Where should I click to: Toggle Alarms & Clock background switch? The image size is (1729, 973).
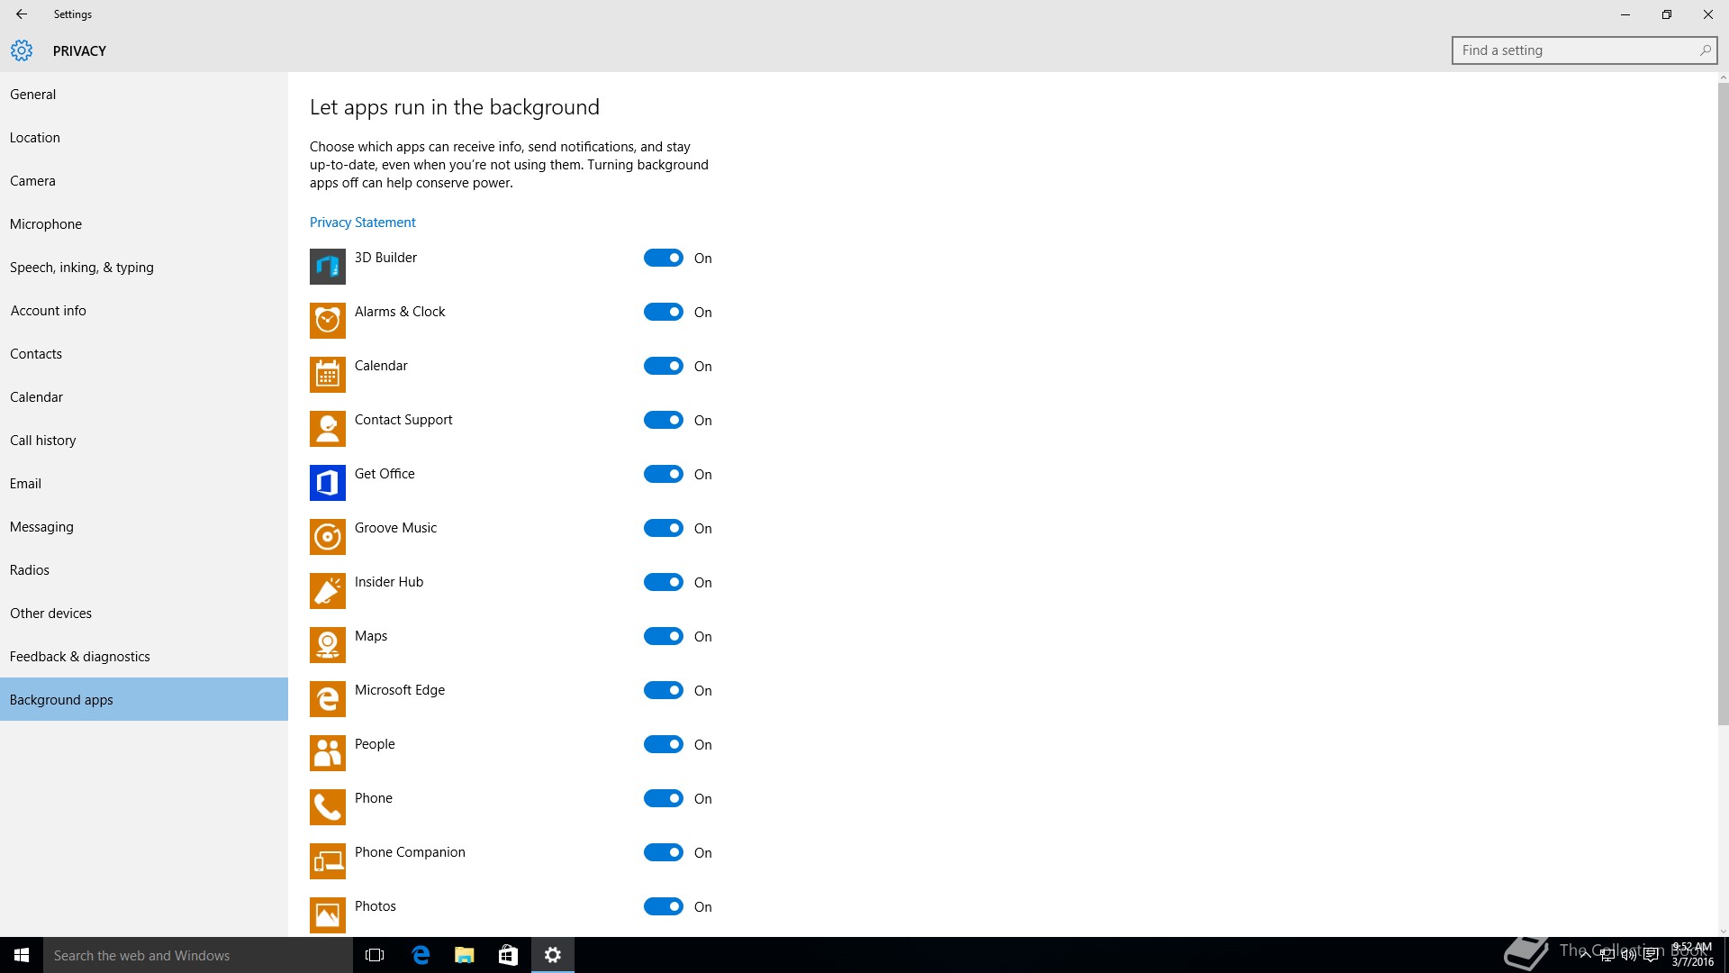click(x=664, y=312)
